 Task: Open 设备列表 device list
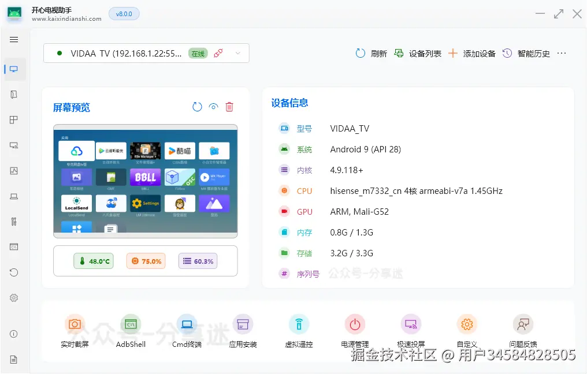click(418, 54)
